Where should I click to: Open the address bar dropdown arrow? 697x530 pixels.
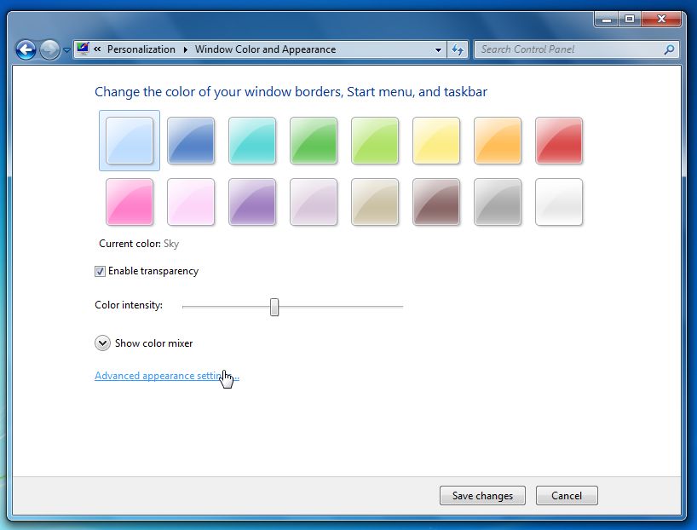pyautogui.click(x=437, y=49)
